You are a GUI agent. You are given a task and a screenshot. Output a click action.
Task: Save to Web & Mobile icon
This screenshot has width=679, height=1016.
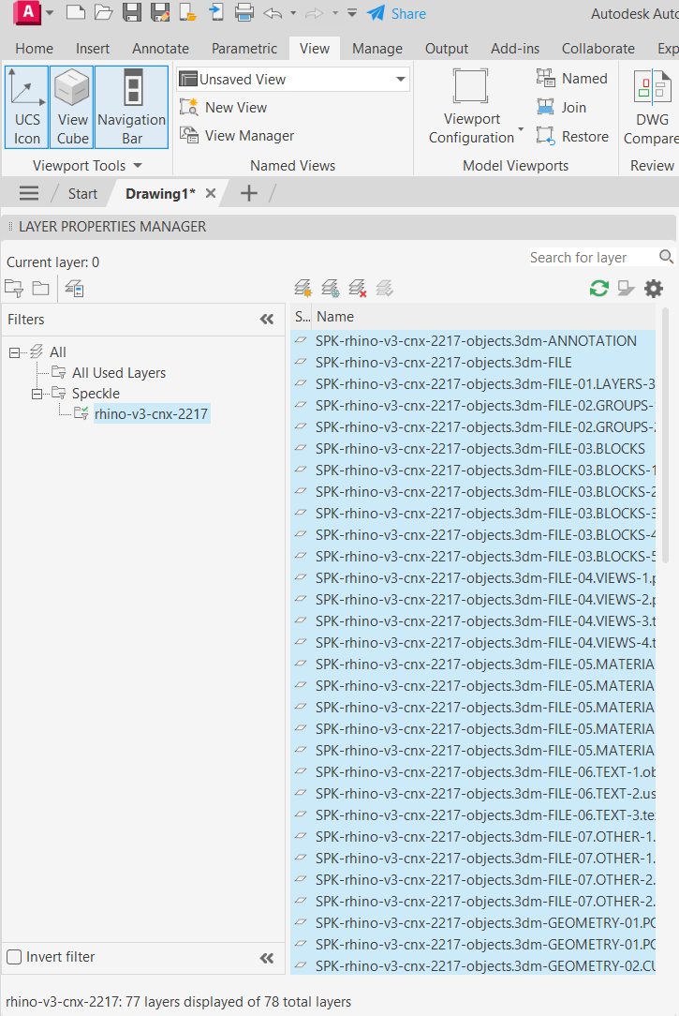[x=215, y=12]
